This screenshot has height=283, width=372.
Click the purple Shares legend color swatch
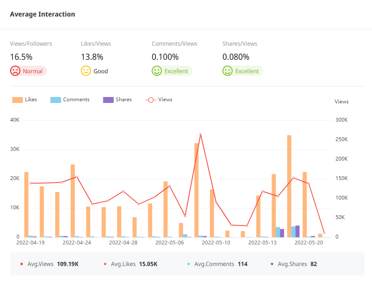click(108, 100)
